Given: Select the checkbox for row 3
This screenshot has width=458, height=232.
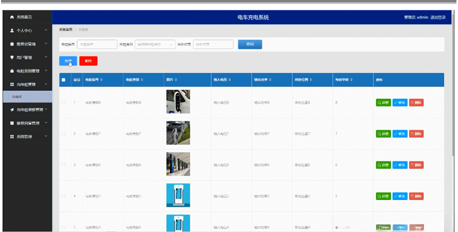Looking at the screenshot, I should 63,165.
